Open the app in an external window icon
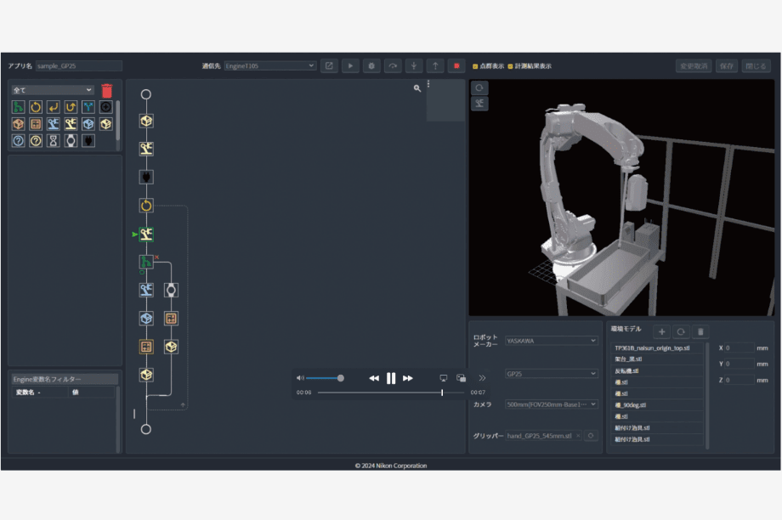Viewport: 782px width, 520px height. pyautogui.click(x=329, y=65)
